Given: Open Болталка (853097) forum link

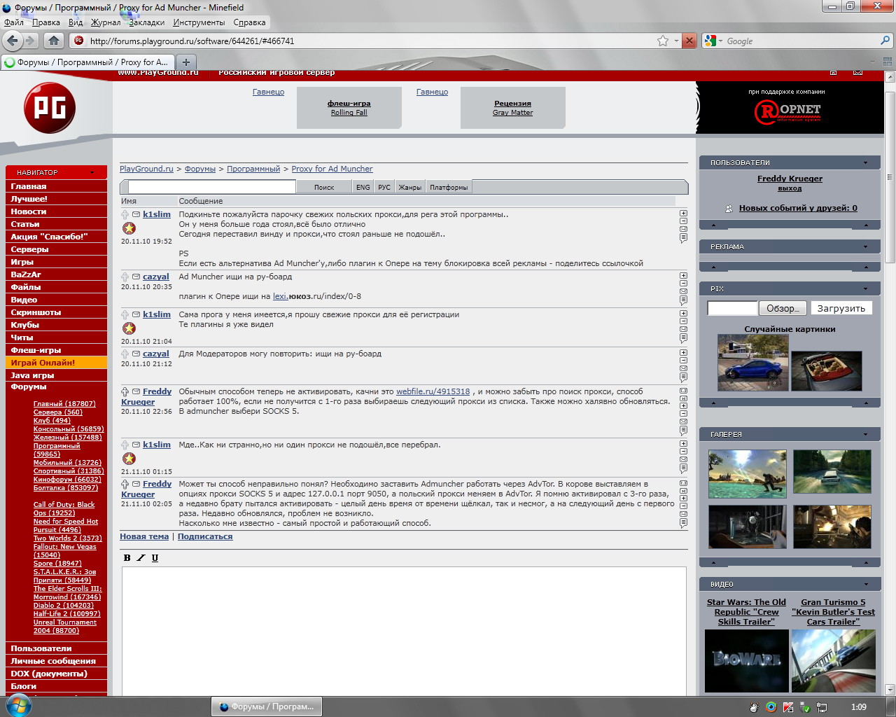Looking at the screenshot, I should point(66,488).
